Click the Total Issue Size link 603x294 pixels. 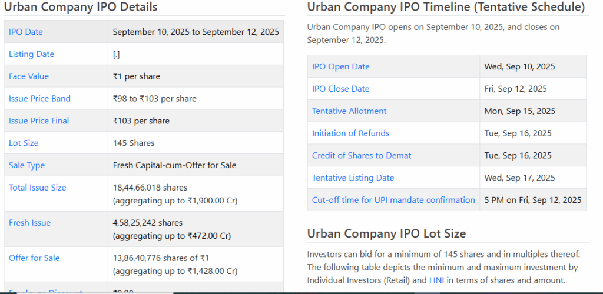pyautogui.click(x=37, y=188)
